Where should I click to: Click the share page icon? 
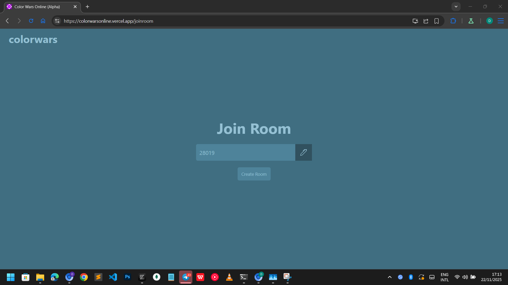pos(426,21)
